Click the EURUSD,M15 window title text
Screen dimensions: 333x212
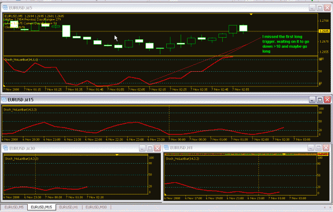[21, 99]
